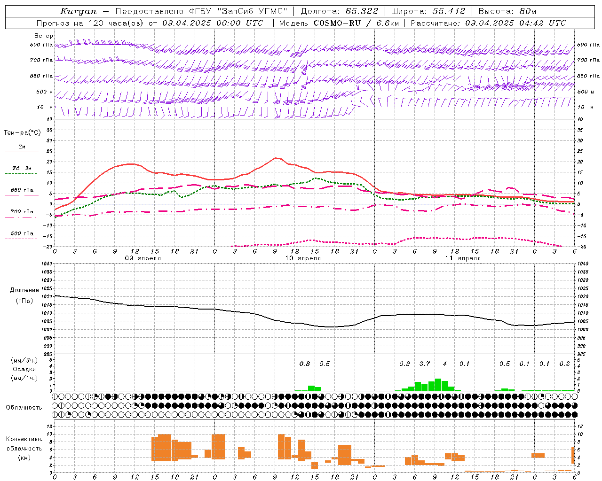The height and width of the screenshot is (481, 602).
Task: Click the "09 апреля" date label
Action: pos(143,258)
